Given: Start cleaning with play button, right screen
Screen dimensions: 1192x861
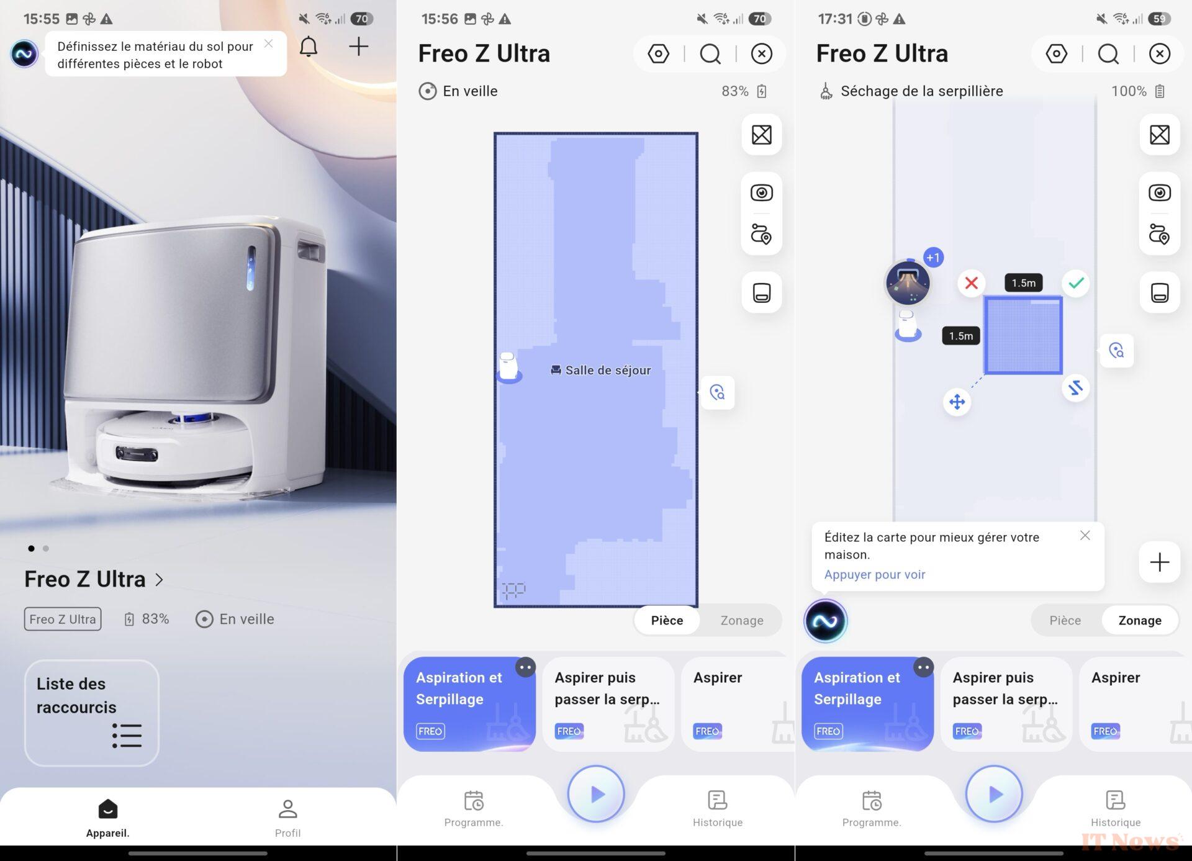Looking at the screenshot, I should 994,794.
